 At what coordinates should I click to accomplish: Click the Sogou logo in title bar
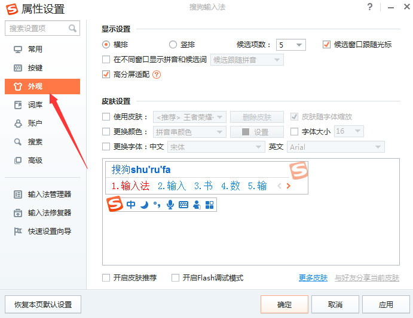12,9
